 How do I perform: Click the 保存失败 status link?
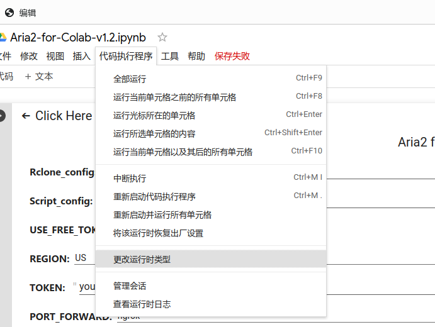[x=232, y=56]
